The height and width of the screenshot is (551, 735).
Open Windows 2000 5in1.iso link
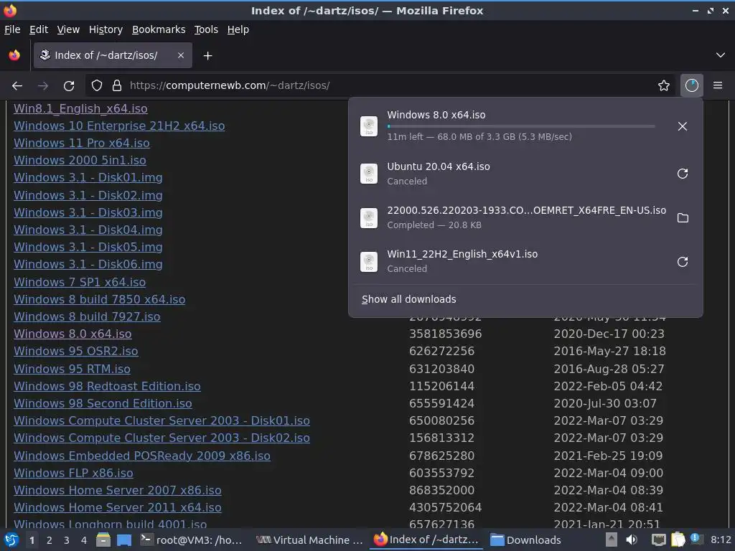pyautogui.click(x=80, y=160)
